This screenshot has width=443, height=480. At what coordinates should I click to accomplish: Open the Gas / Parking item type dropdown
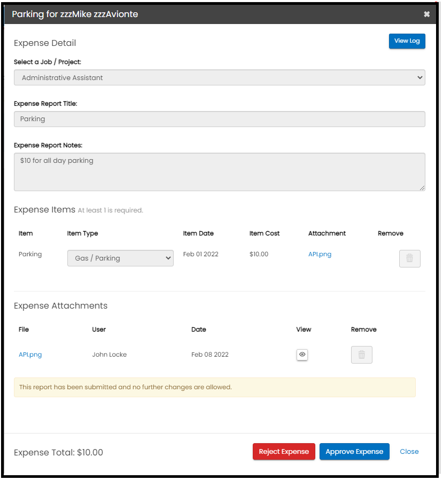point(120,258)
